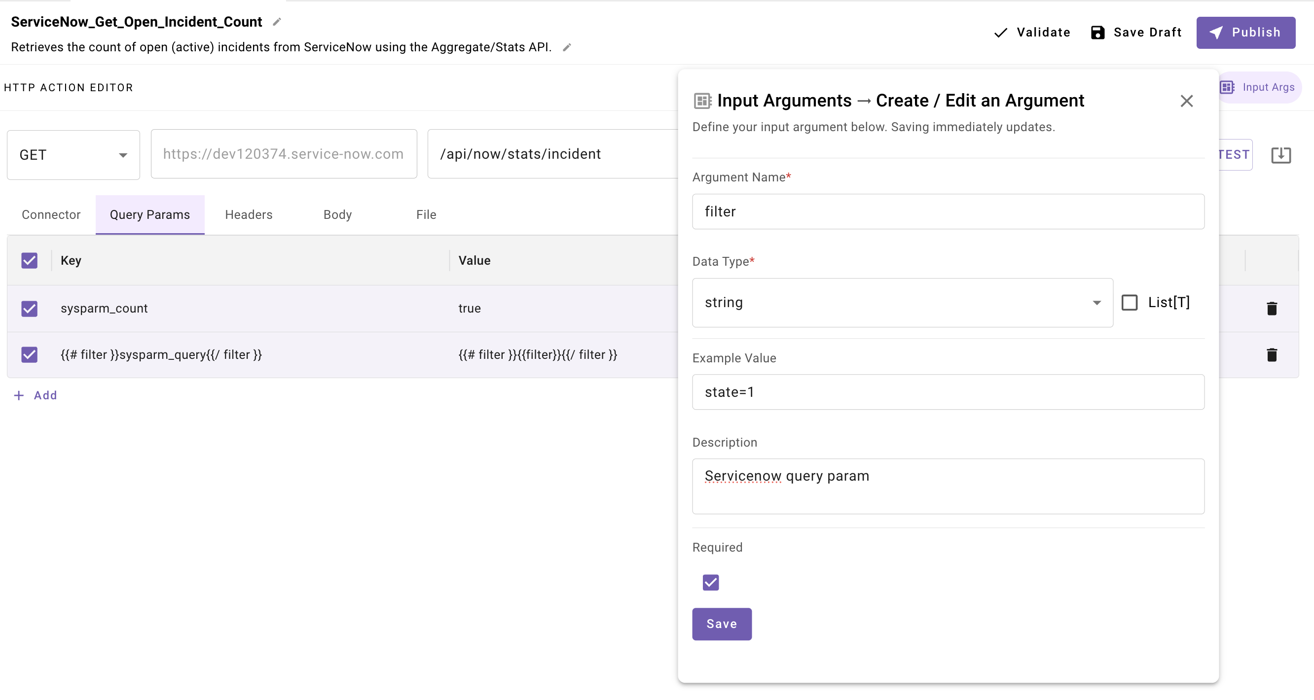Image resolution: width=1314 pixels, height=700 pixels.
Task: Click the Save argument button
Action: (x=721, y=624)
